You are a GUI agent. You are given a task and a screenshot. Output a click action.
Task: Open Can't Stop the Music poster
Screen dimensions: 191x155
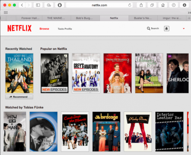coord(75,132)
